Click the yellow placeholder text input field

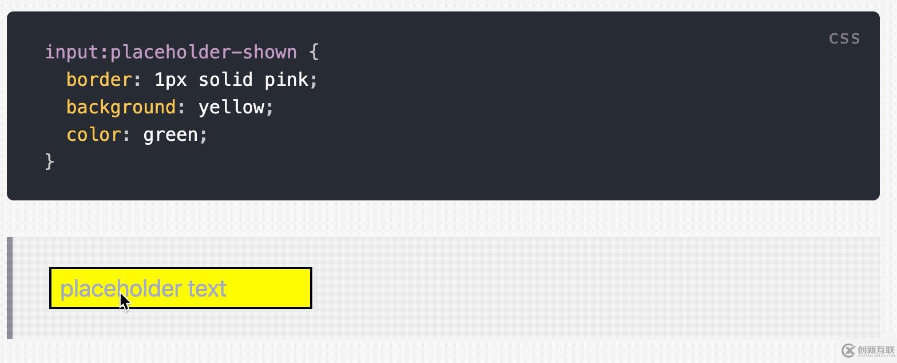[181, 288]
